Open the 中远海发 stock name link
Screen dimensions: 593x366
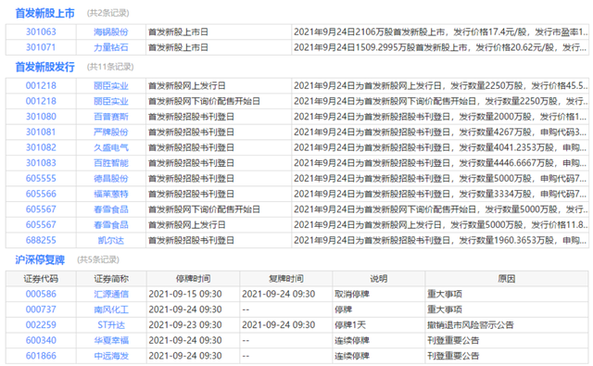[111, 356]
